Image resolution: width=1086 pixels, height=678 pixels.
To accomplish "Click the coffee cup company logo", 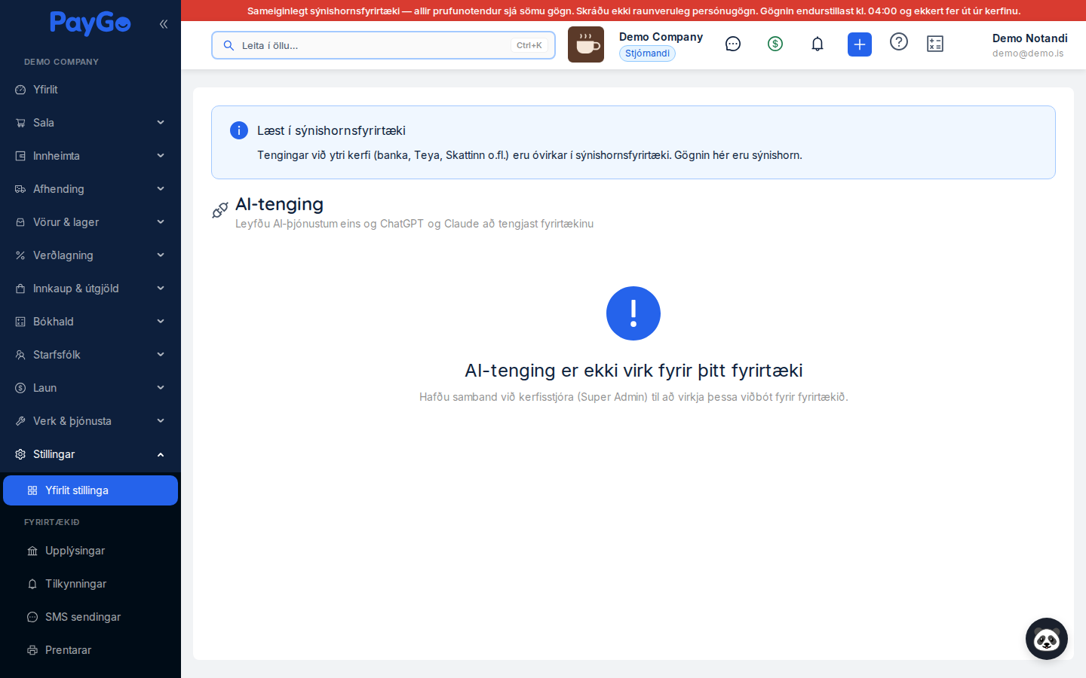I will [586, 44].
